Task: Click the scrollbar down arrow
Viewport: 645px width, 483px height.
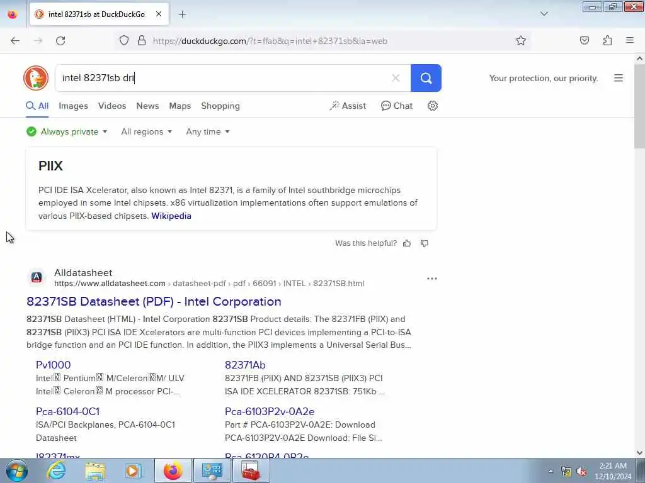Action: (639, 453)
